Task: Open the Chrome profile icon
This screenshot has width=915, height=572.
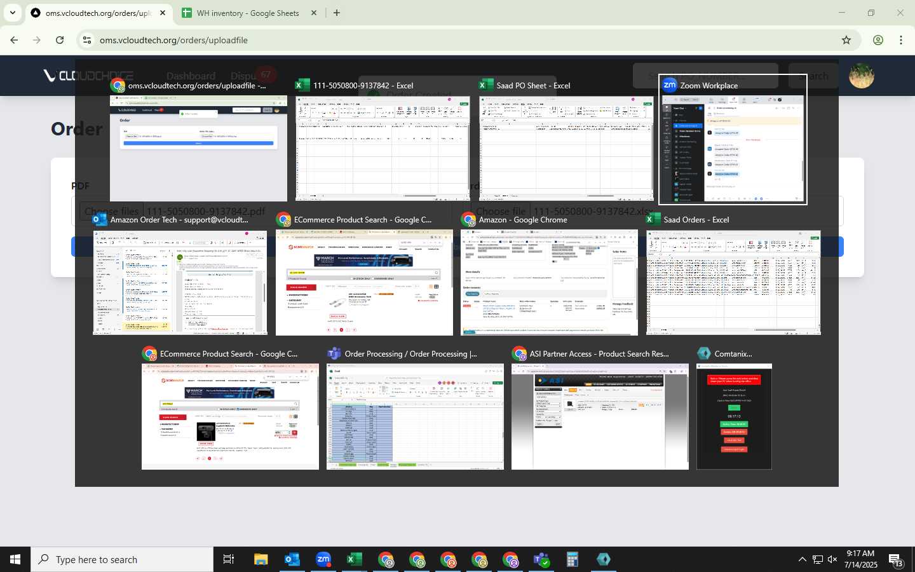Action: click(x=878, y=40)
